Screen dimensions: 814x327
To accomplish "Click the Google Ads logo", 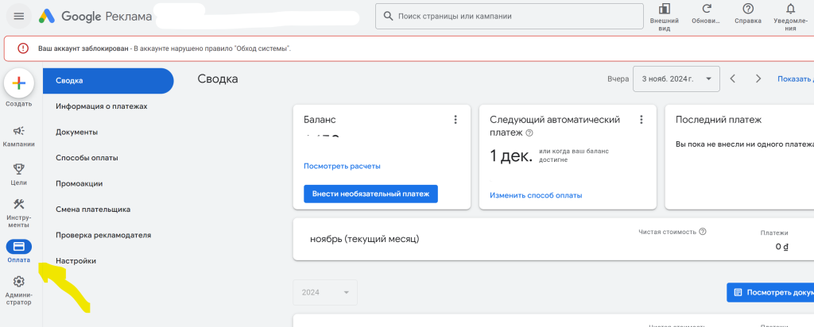I will [47, 16].
